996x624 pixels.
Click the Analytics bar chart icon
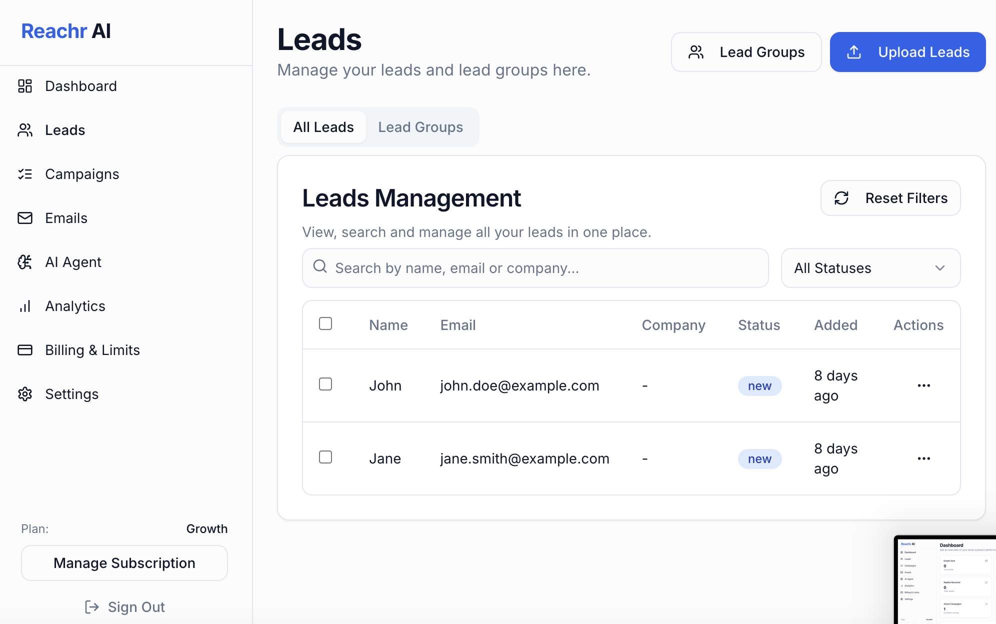(25, 306)
